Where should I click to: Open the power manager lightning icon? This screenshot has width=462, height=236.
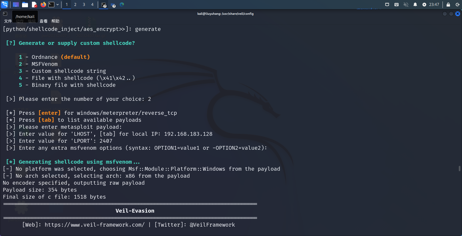pos(424,5)
